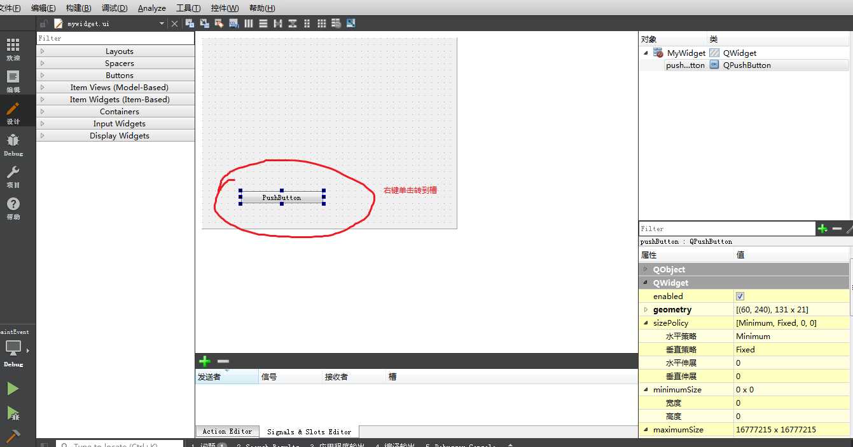Click the maximumSize property value

[791, 430]
